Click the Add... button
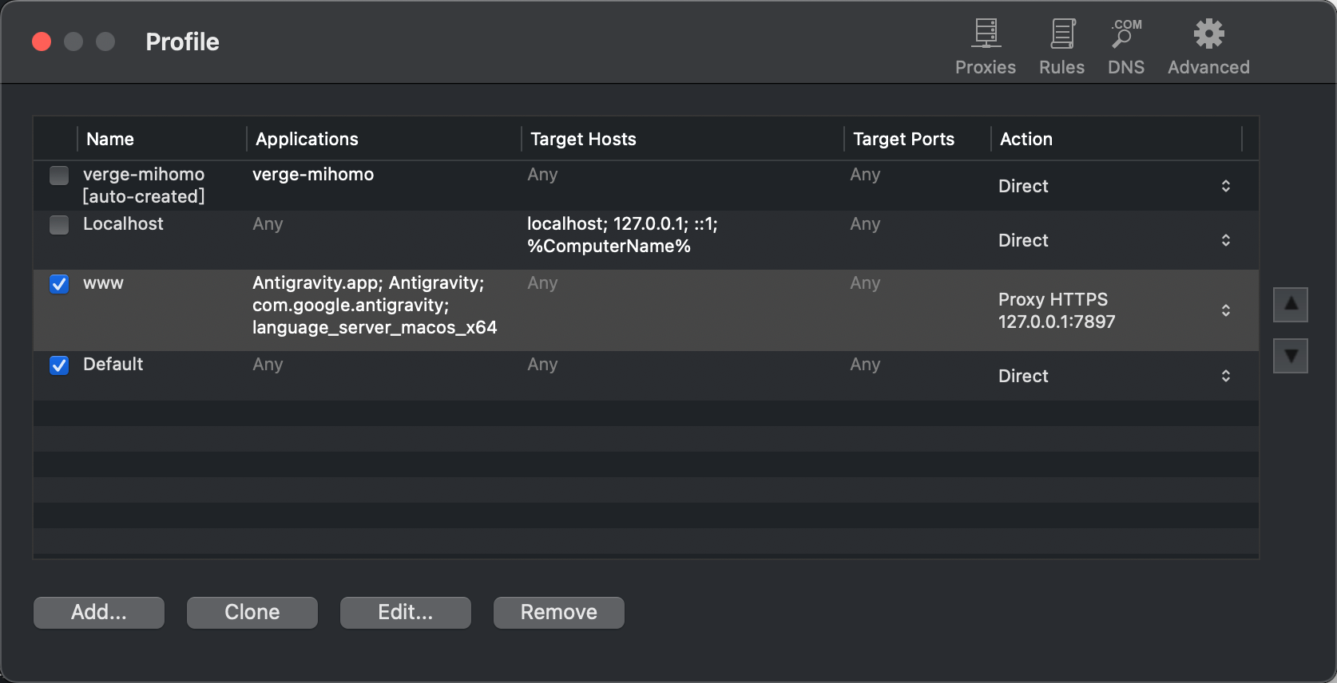This screenshot has height=683, width=1337. (99, 612)
